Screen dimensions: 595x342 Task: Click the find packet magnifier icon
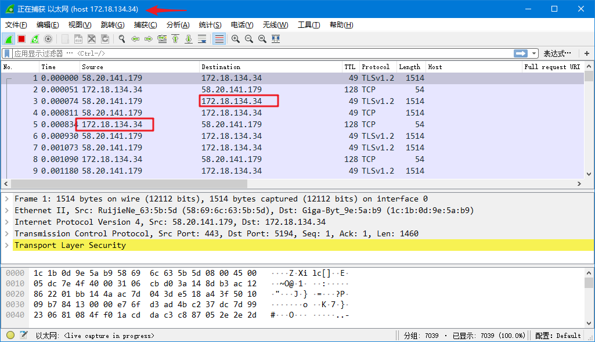122,39
